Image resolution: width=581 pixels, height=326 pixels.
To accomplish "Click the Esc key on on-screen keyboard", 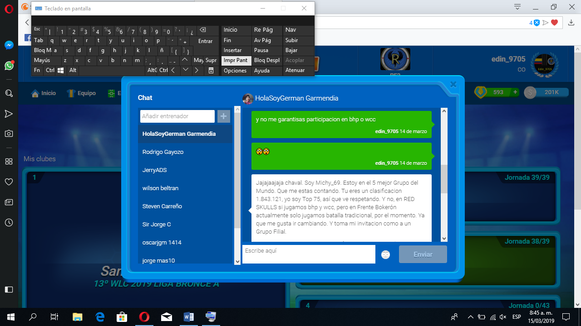I will coord(37,30).
